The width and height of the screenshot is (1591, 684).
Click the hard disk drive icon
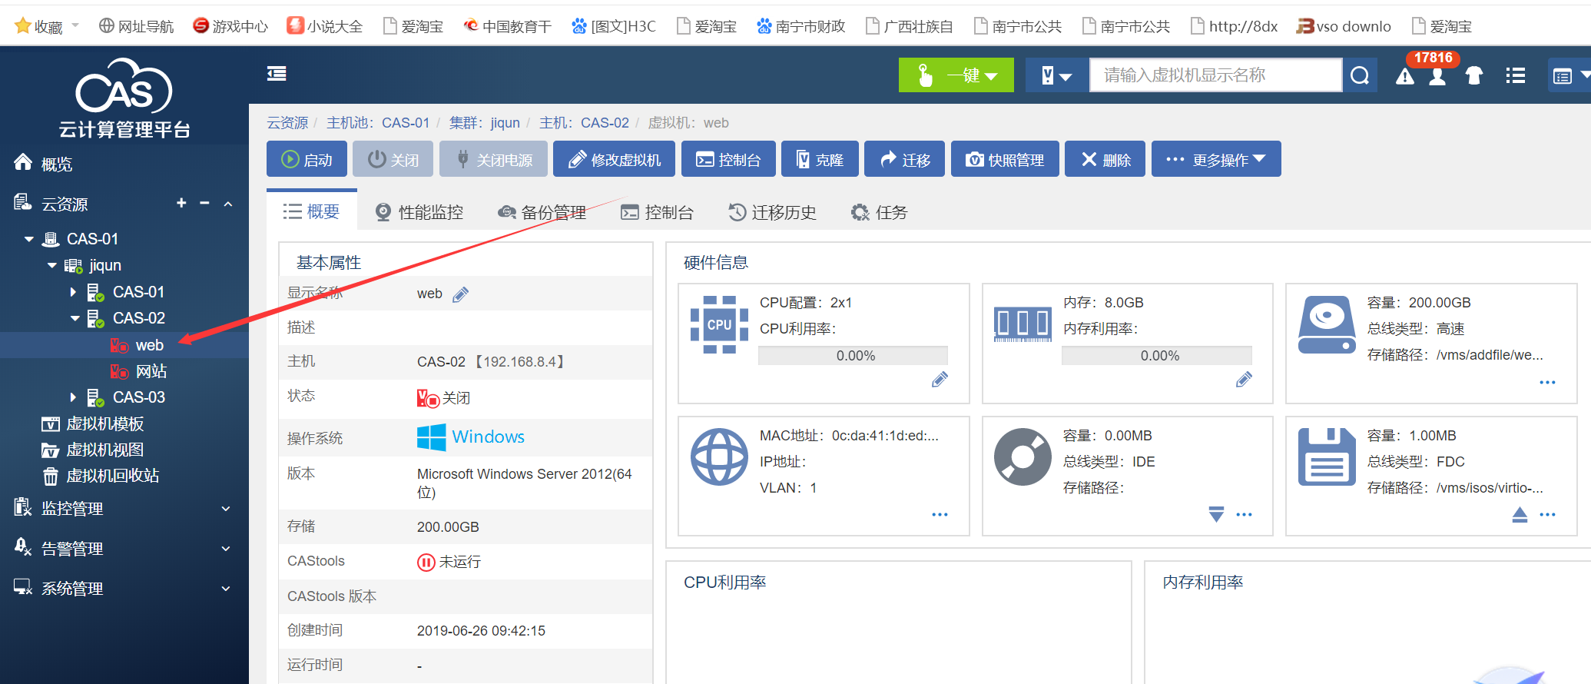pos(1327,324)
